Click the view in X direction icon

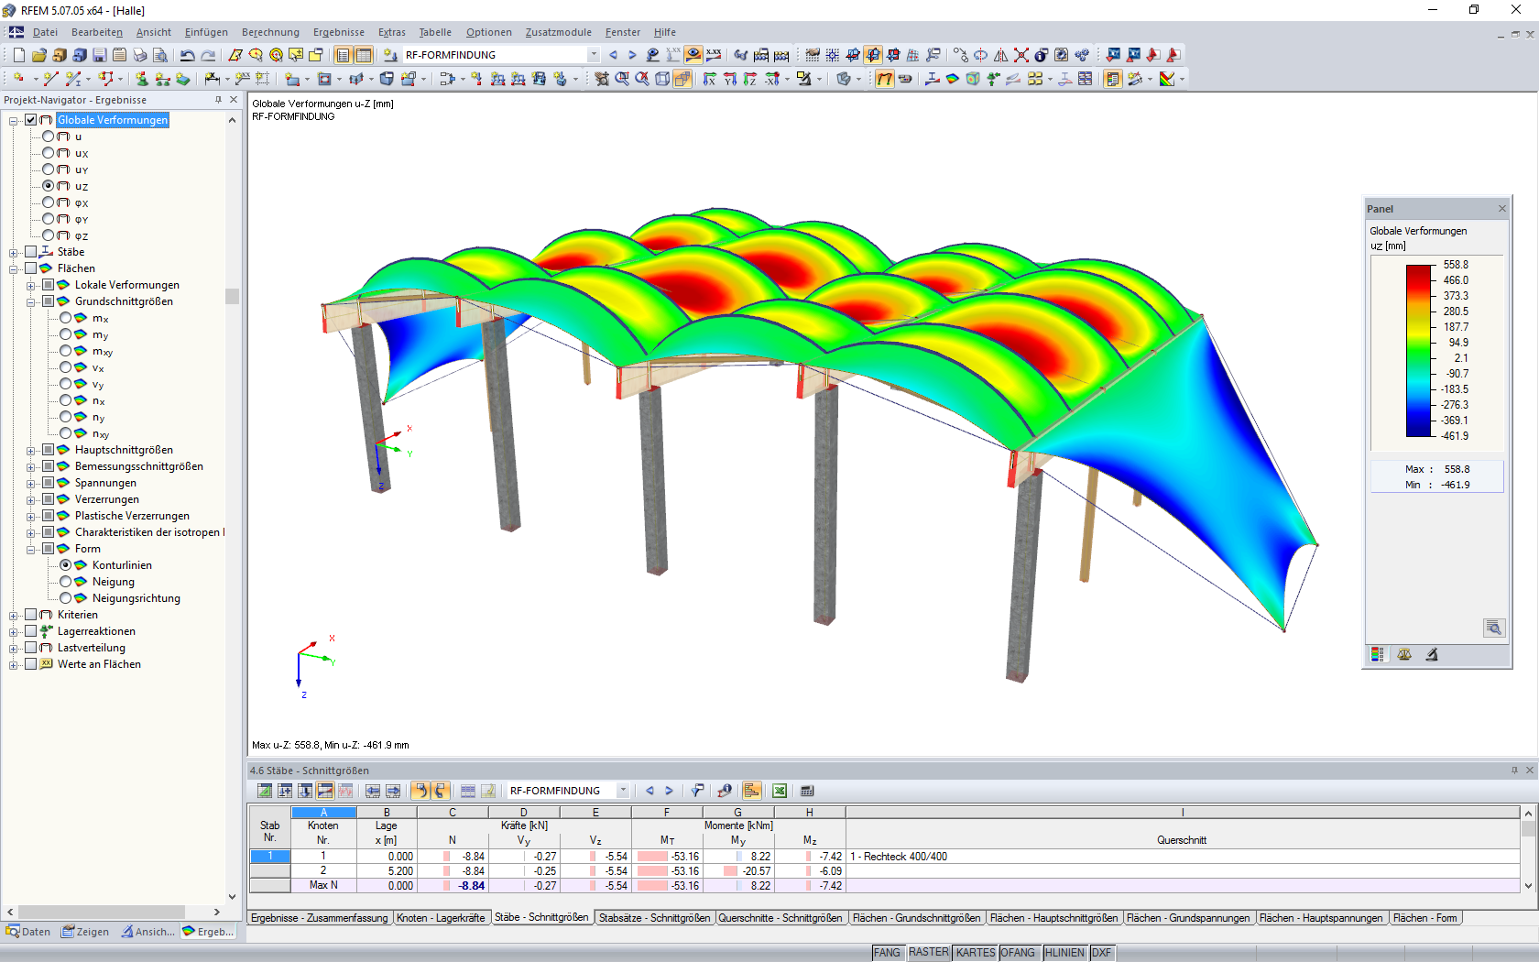pyautogui.click(x=710, y=79)
